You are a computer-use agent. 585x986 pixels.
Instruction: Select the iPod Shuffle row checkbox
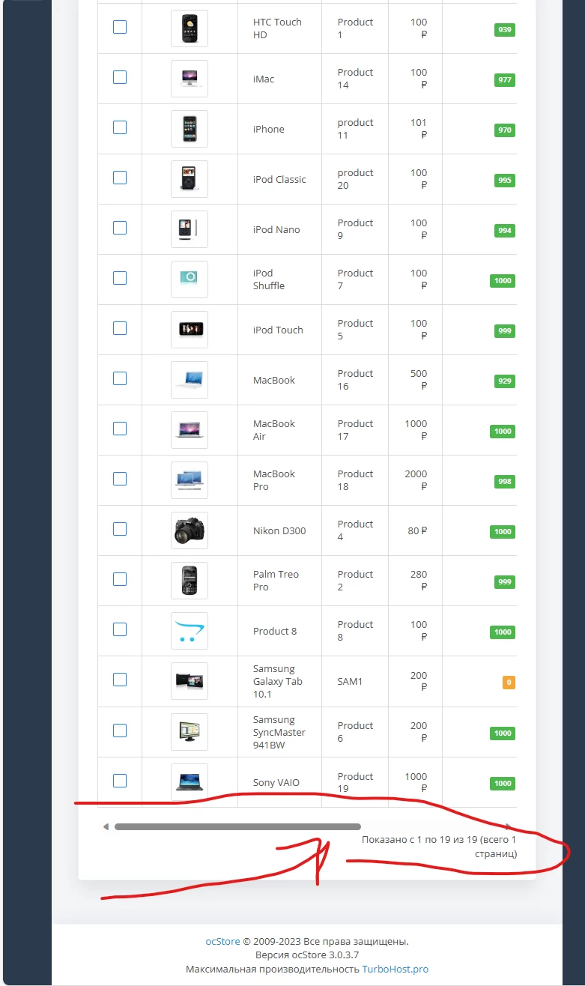point(120,278)
